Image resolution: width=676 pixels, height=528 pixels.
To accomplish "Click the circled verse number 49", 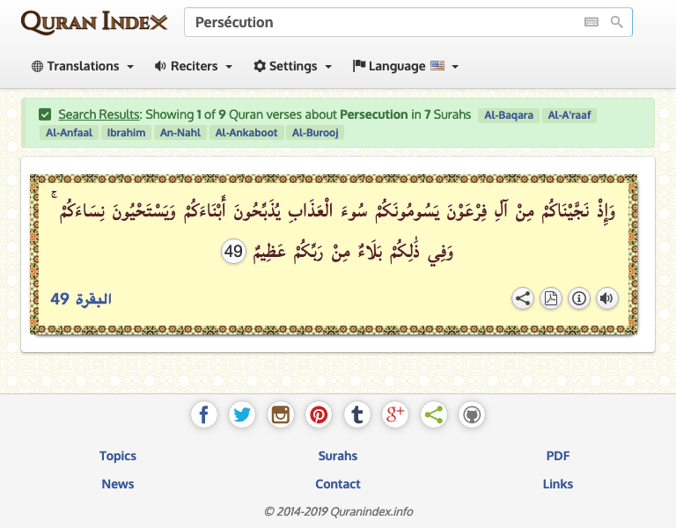I will click(x=233, y=252).
